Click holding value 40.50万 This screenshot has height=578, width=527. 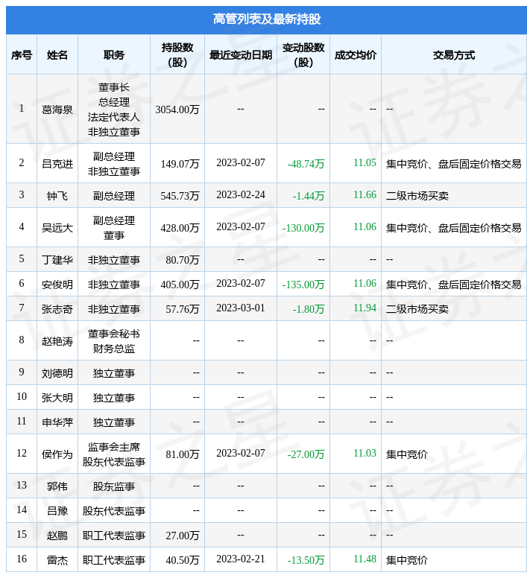183,560
